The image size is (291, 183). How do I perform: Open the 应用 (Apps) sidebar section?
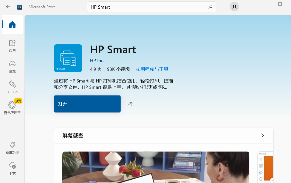(12, 46)
